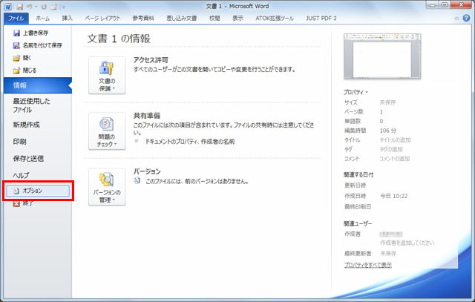Expand the プロパティ dropdown header
This screenshot has width=475, height=302.
click(x=356, y=92)
